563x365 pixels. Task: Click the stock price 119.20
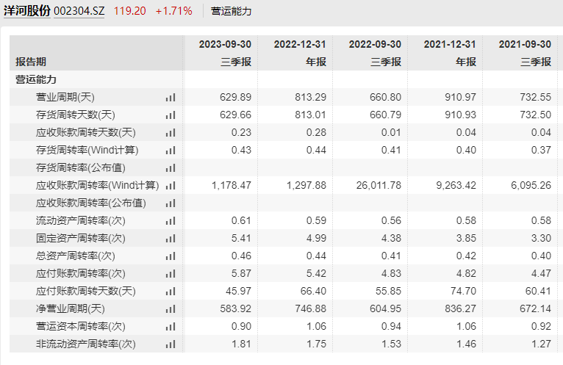click(x=130, y=11)
